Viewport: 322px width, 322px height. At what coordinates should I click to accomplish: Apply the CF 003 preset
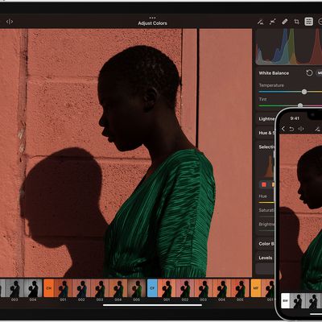click(203, 288)
